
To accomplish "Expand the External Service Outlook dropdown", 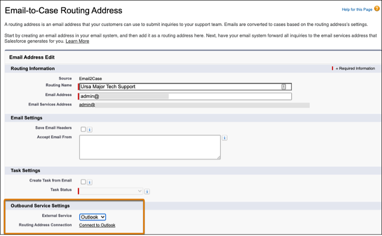I will click(x=93, y=217).
